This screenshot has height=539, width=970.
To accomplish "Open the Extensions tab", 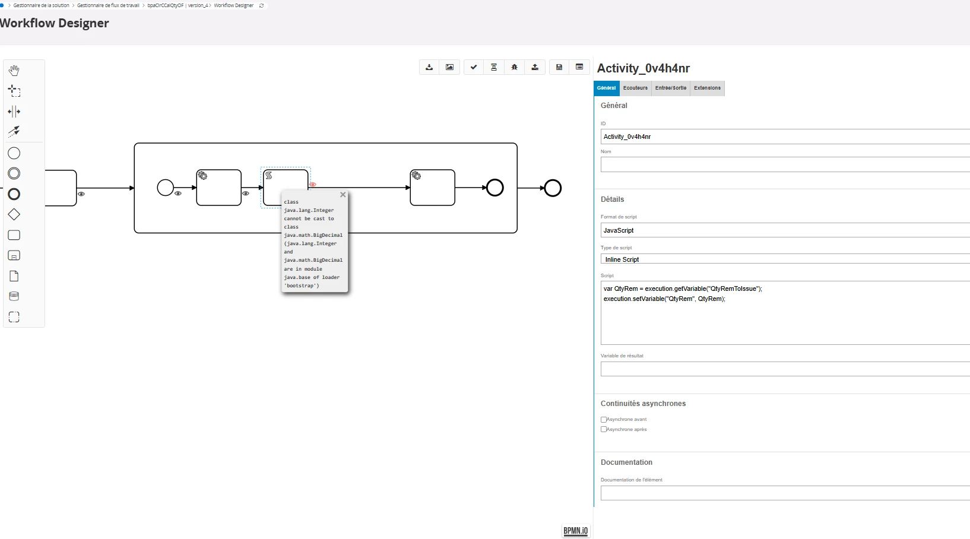I will point(707,88).
